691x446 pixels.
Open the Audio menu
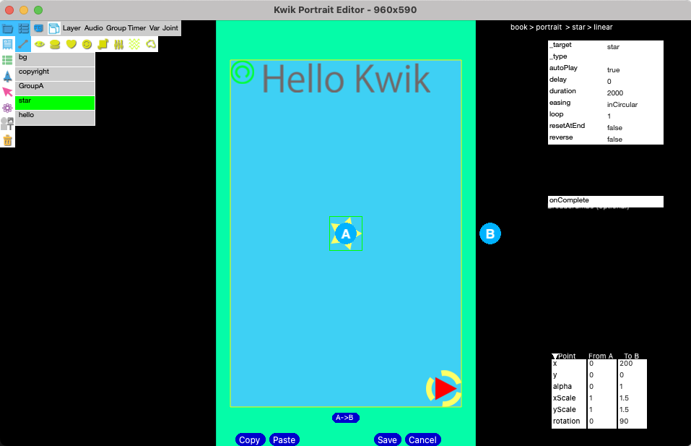pos(93,27)
